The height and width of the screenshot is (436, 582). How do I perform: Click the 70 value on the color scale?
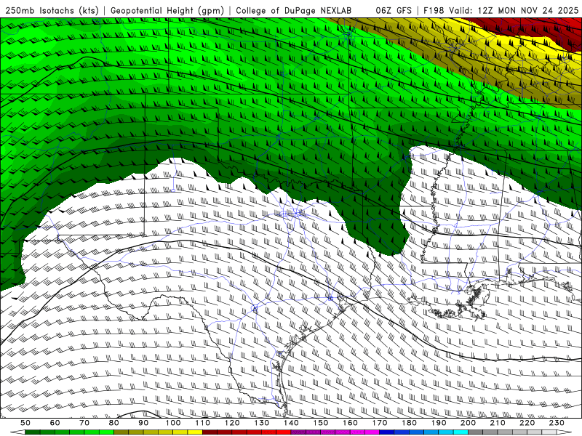point(84,423)
